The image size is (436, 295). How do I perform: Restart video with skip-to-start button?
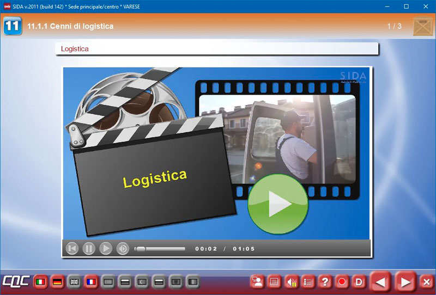point(72,249)
